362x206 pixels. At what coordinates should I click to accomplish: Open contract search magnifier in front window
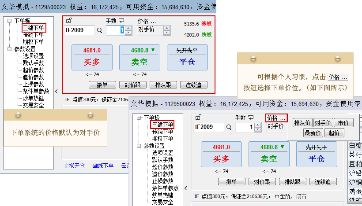(x=229, y=127)
